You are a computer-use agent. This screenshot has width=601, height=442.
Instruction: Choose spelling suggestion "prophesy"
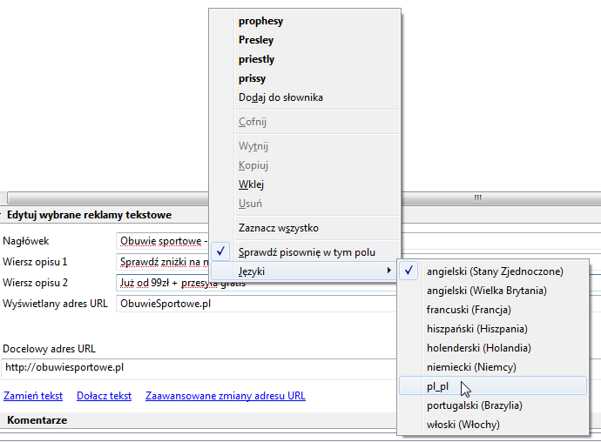pyautogui.click(x=260, y=21)
